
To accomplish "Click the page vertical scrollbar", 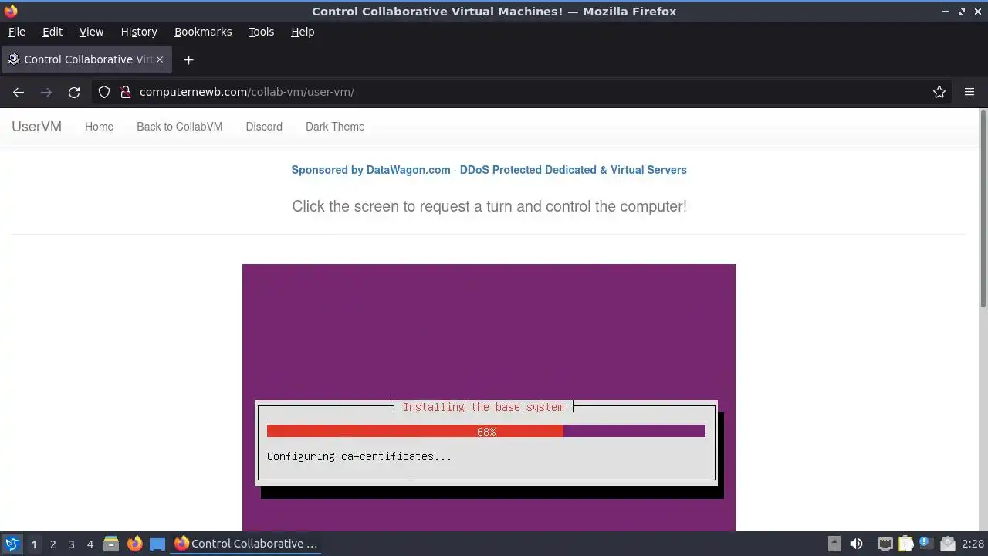I will 983,208.
